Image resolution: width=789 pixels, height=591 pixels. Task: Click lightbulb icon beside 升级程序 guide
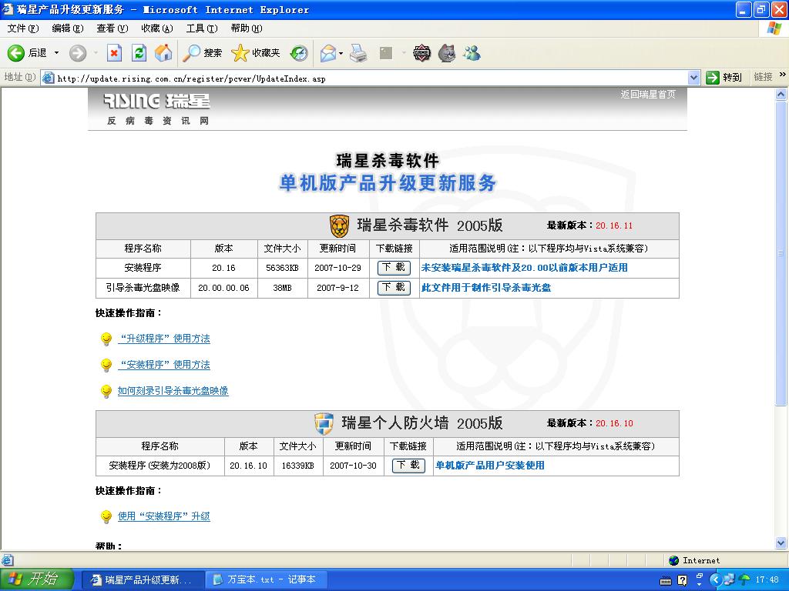106,339
